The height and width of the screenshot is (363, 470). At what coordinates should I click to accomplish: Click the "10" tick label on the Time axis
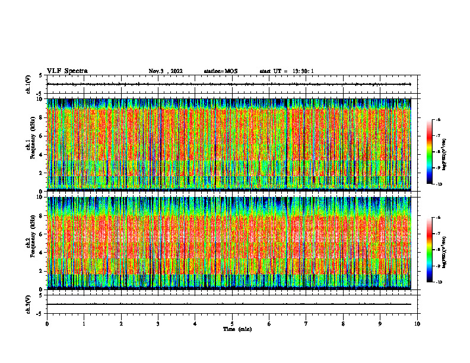click(x=417, y=324)
